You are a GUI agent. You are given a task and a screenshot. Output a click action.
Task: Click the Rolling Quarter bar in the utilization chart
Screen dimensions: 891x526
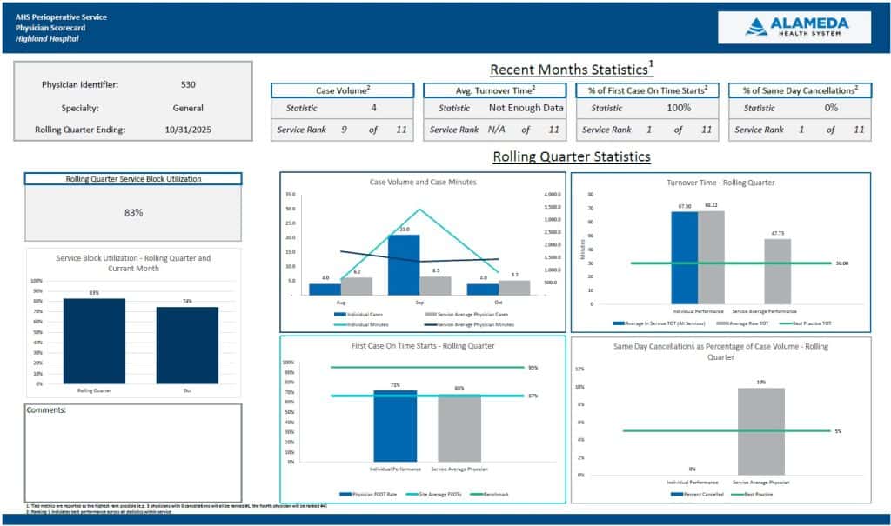pyautogui.click(x=93, y=341)
